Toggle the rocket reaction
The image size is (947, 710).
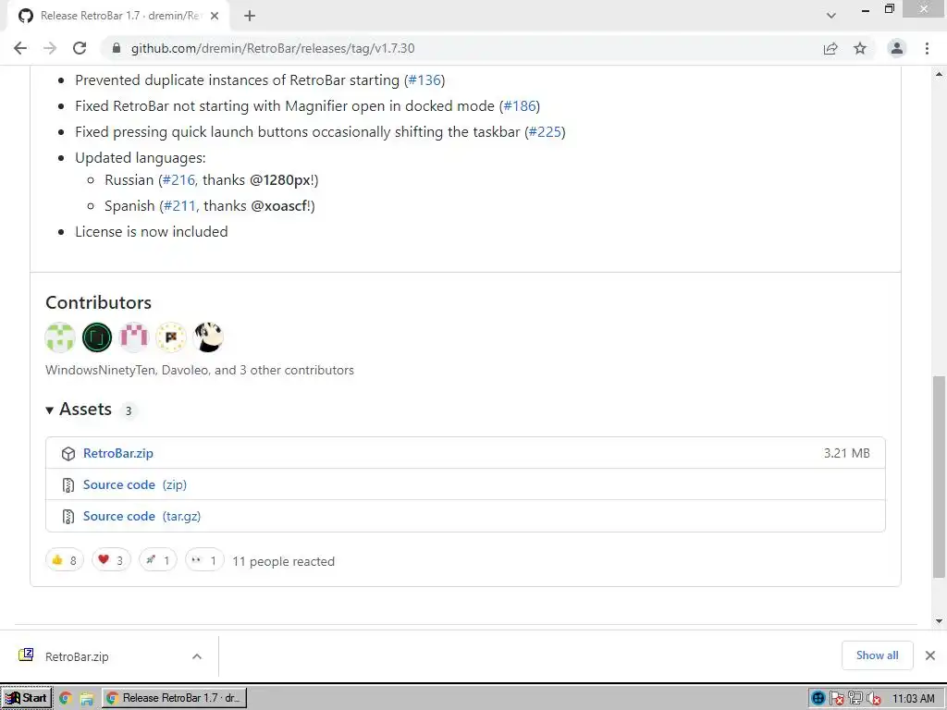[x=157, y=560]
